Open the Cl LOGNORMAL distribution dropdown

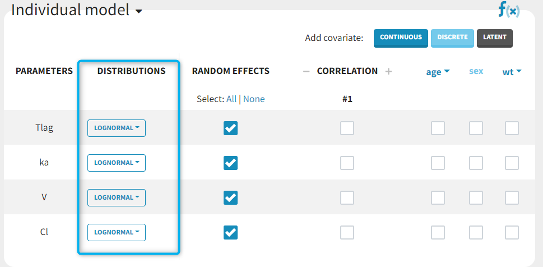[x=117, y=232]
